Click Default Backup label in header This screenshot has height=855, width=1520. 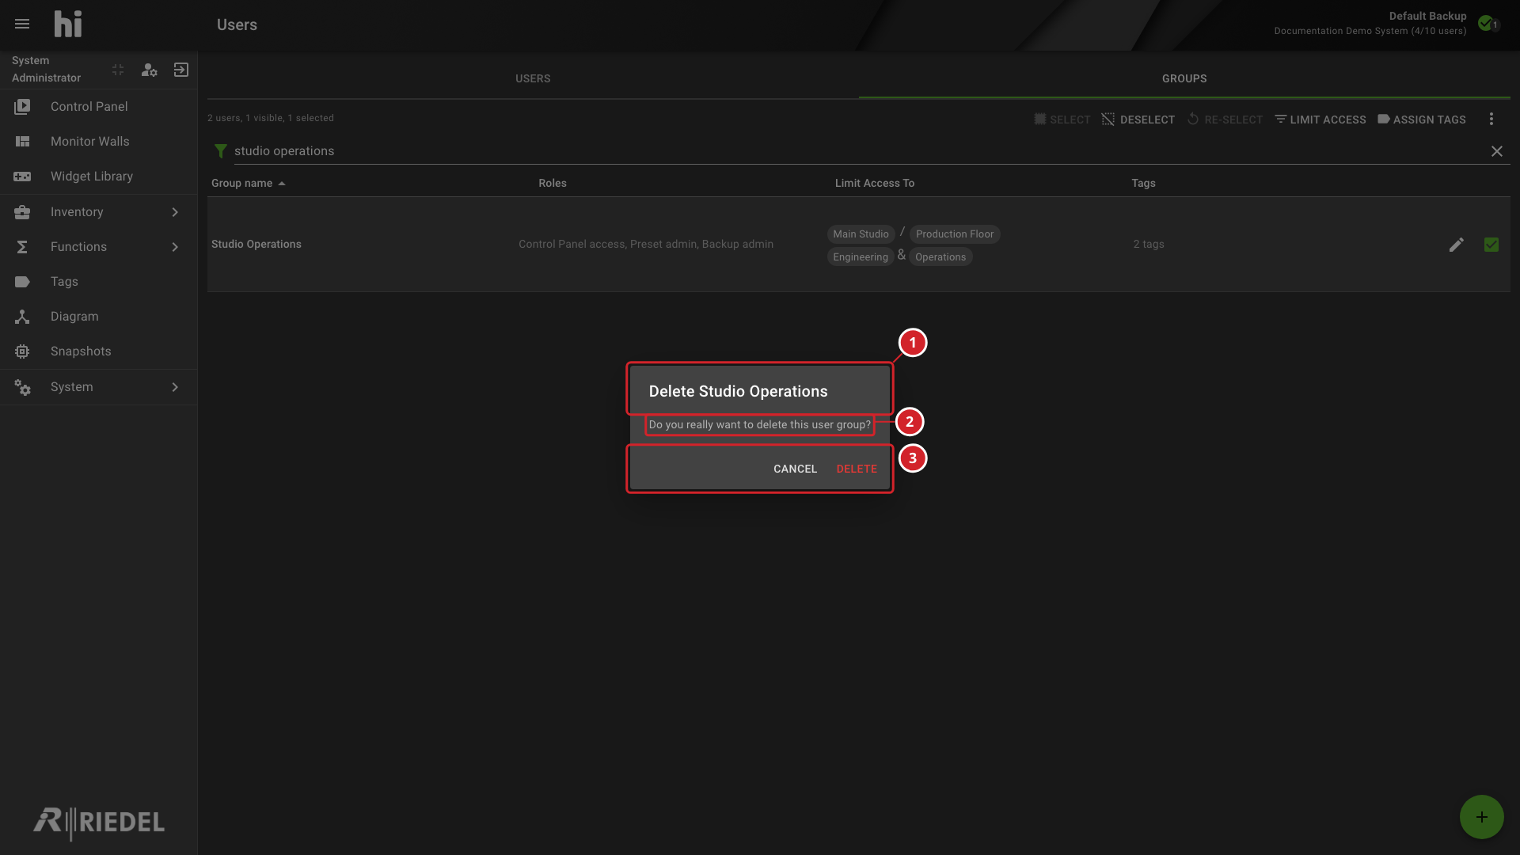(1427, 16)
